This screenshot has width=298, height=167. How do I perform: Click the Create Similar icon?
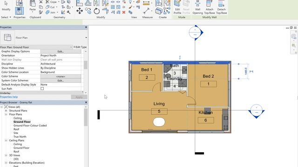tap(167, 11)
